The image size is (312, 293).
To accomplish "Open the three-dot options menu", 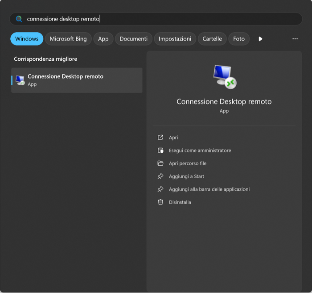I will click(x=295, y=39).
